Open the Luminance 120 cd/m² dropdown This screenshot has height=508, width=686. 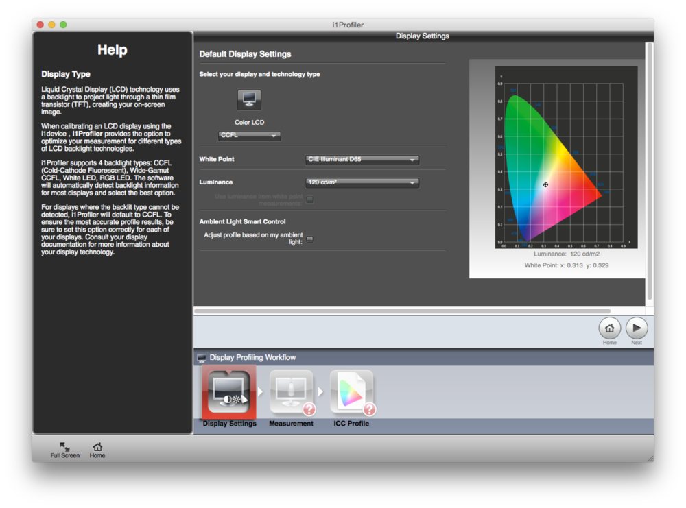point(362,182)
